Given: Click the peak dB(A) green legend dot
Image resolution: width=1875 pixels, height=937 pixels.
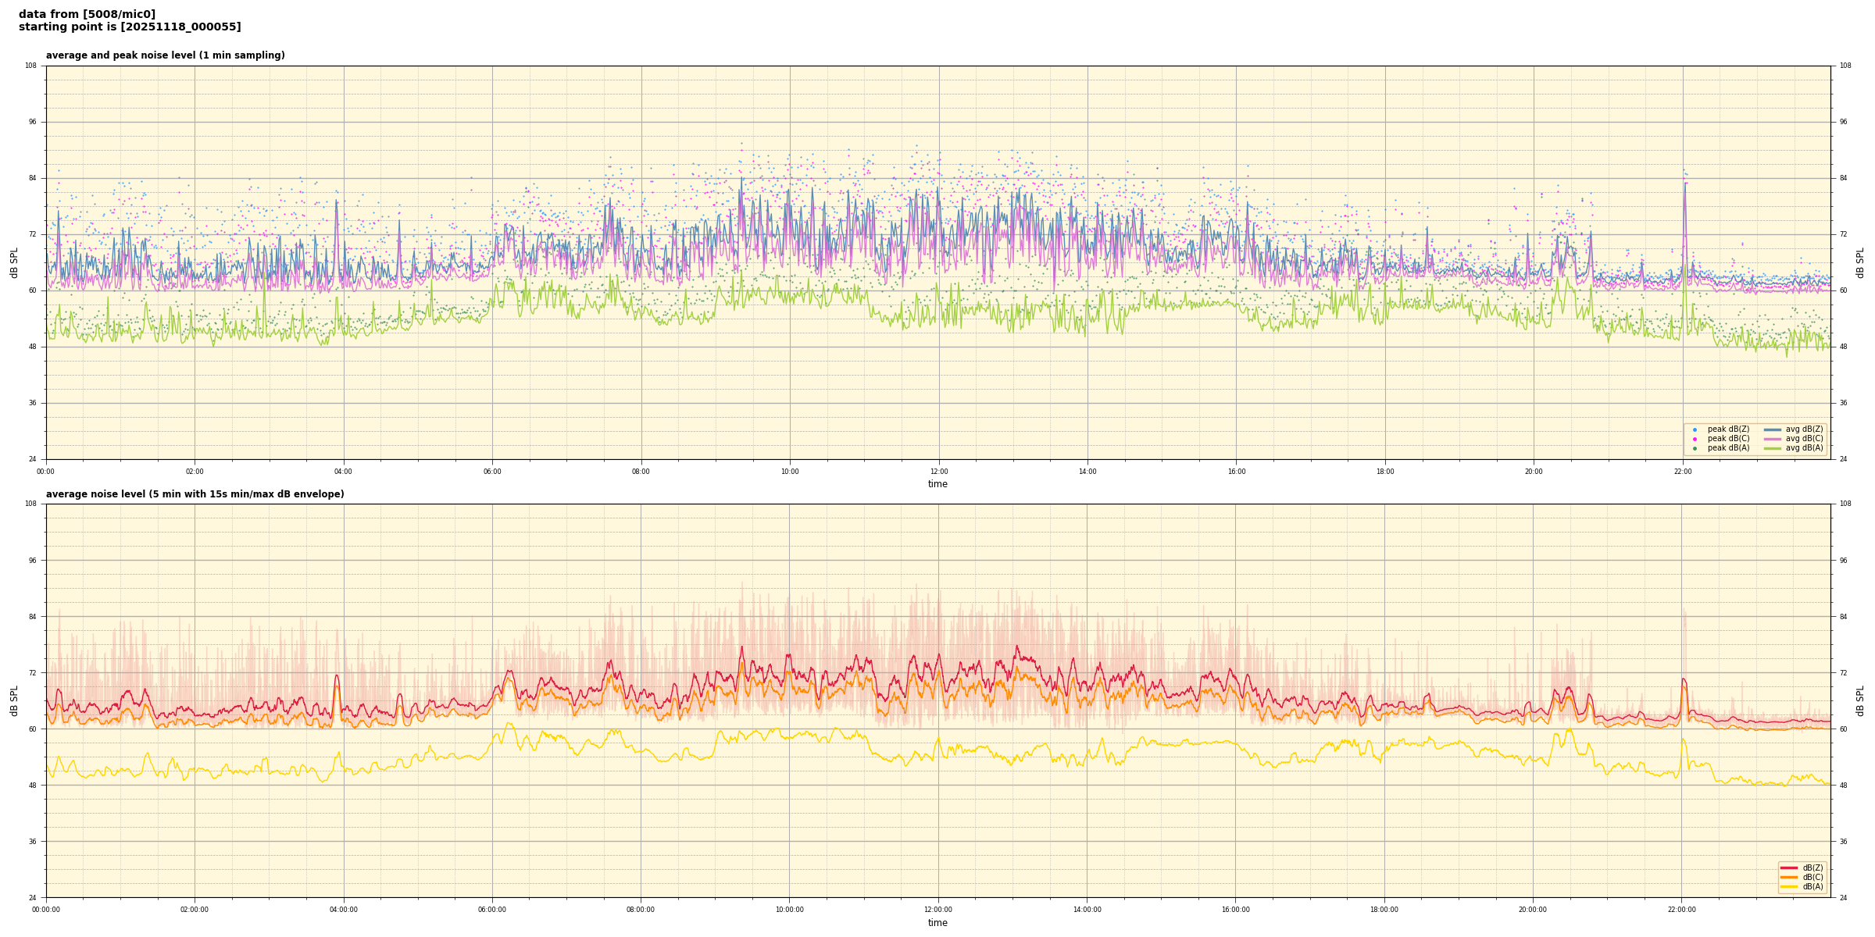Looking at the screenshot, I should (x=1695, y=448).
